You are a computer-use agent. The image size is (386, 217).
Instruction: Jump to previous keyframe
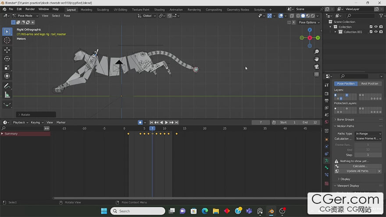click(156, 122)
